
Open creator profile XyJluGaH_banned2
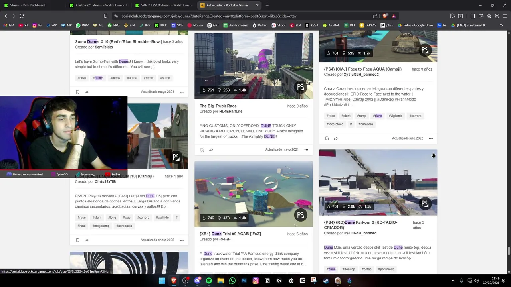pos(361,75)
